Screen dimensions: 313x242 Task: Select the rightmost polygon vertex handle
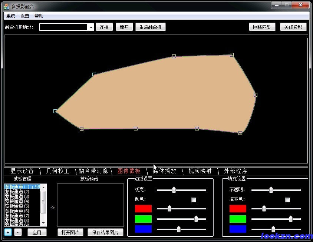pos(255,95)
